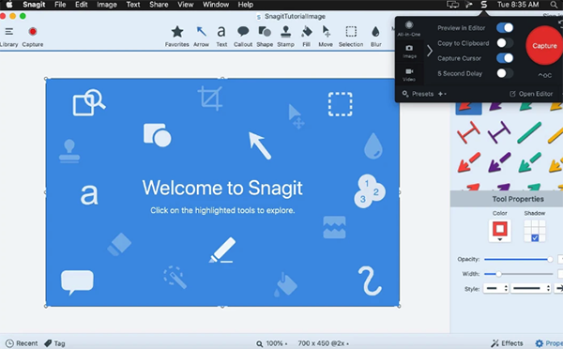Open the 100% zoom dropdown

272,343
